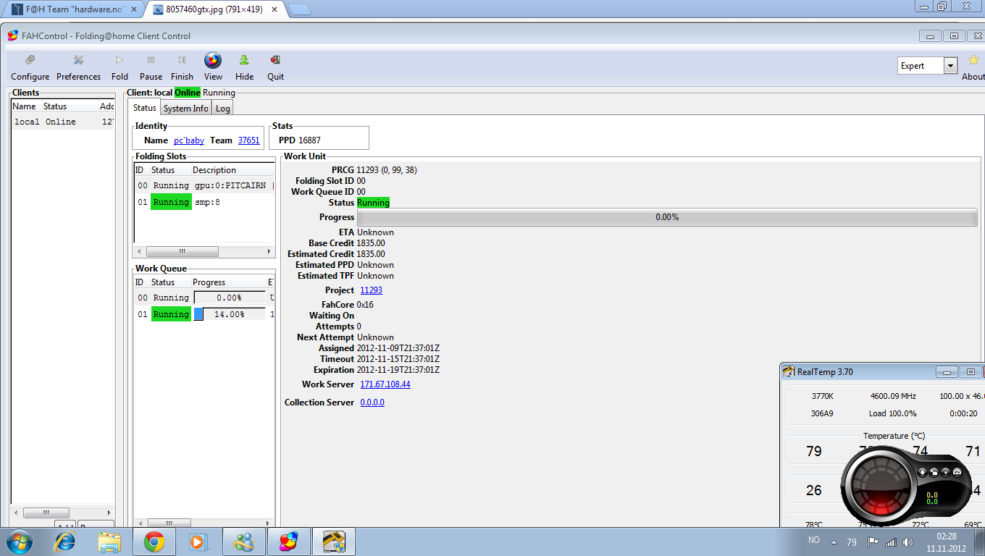Select work queue row 01 at 14.00%
Viewport: 985px width, 556px height.
click(204, 314)
